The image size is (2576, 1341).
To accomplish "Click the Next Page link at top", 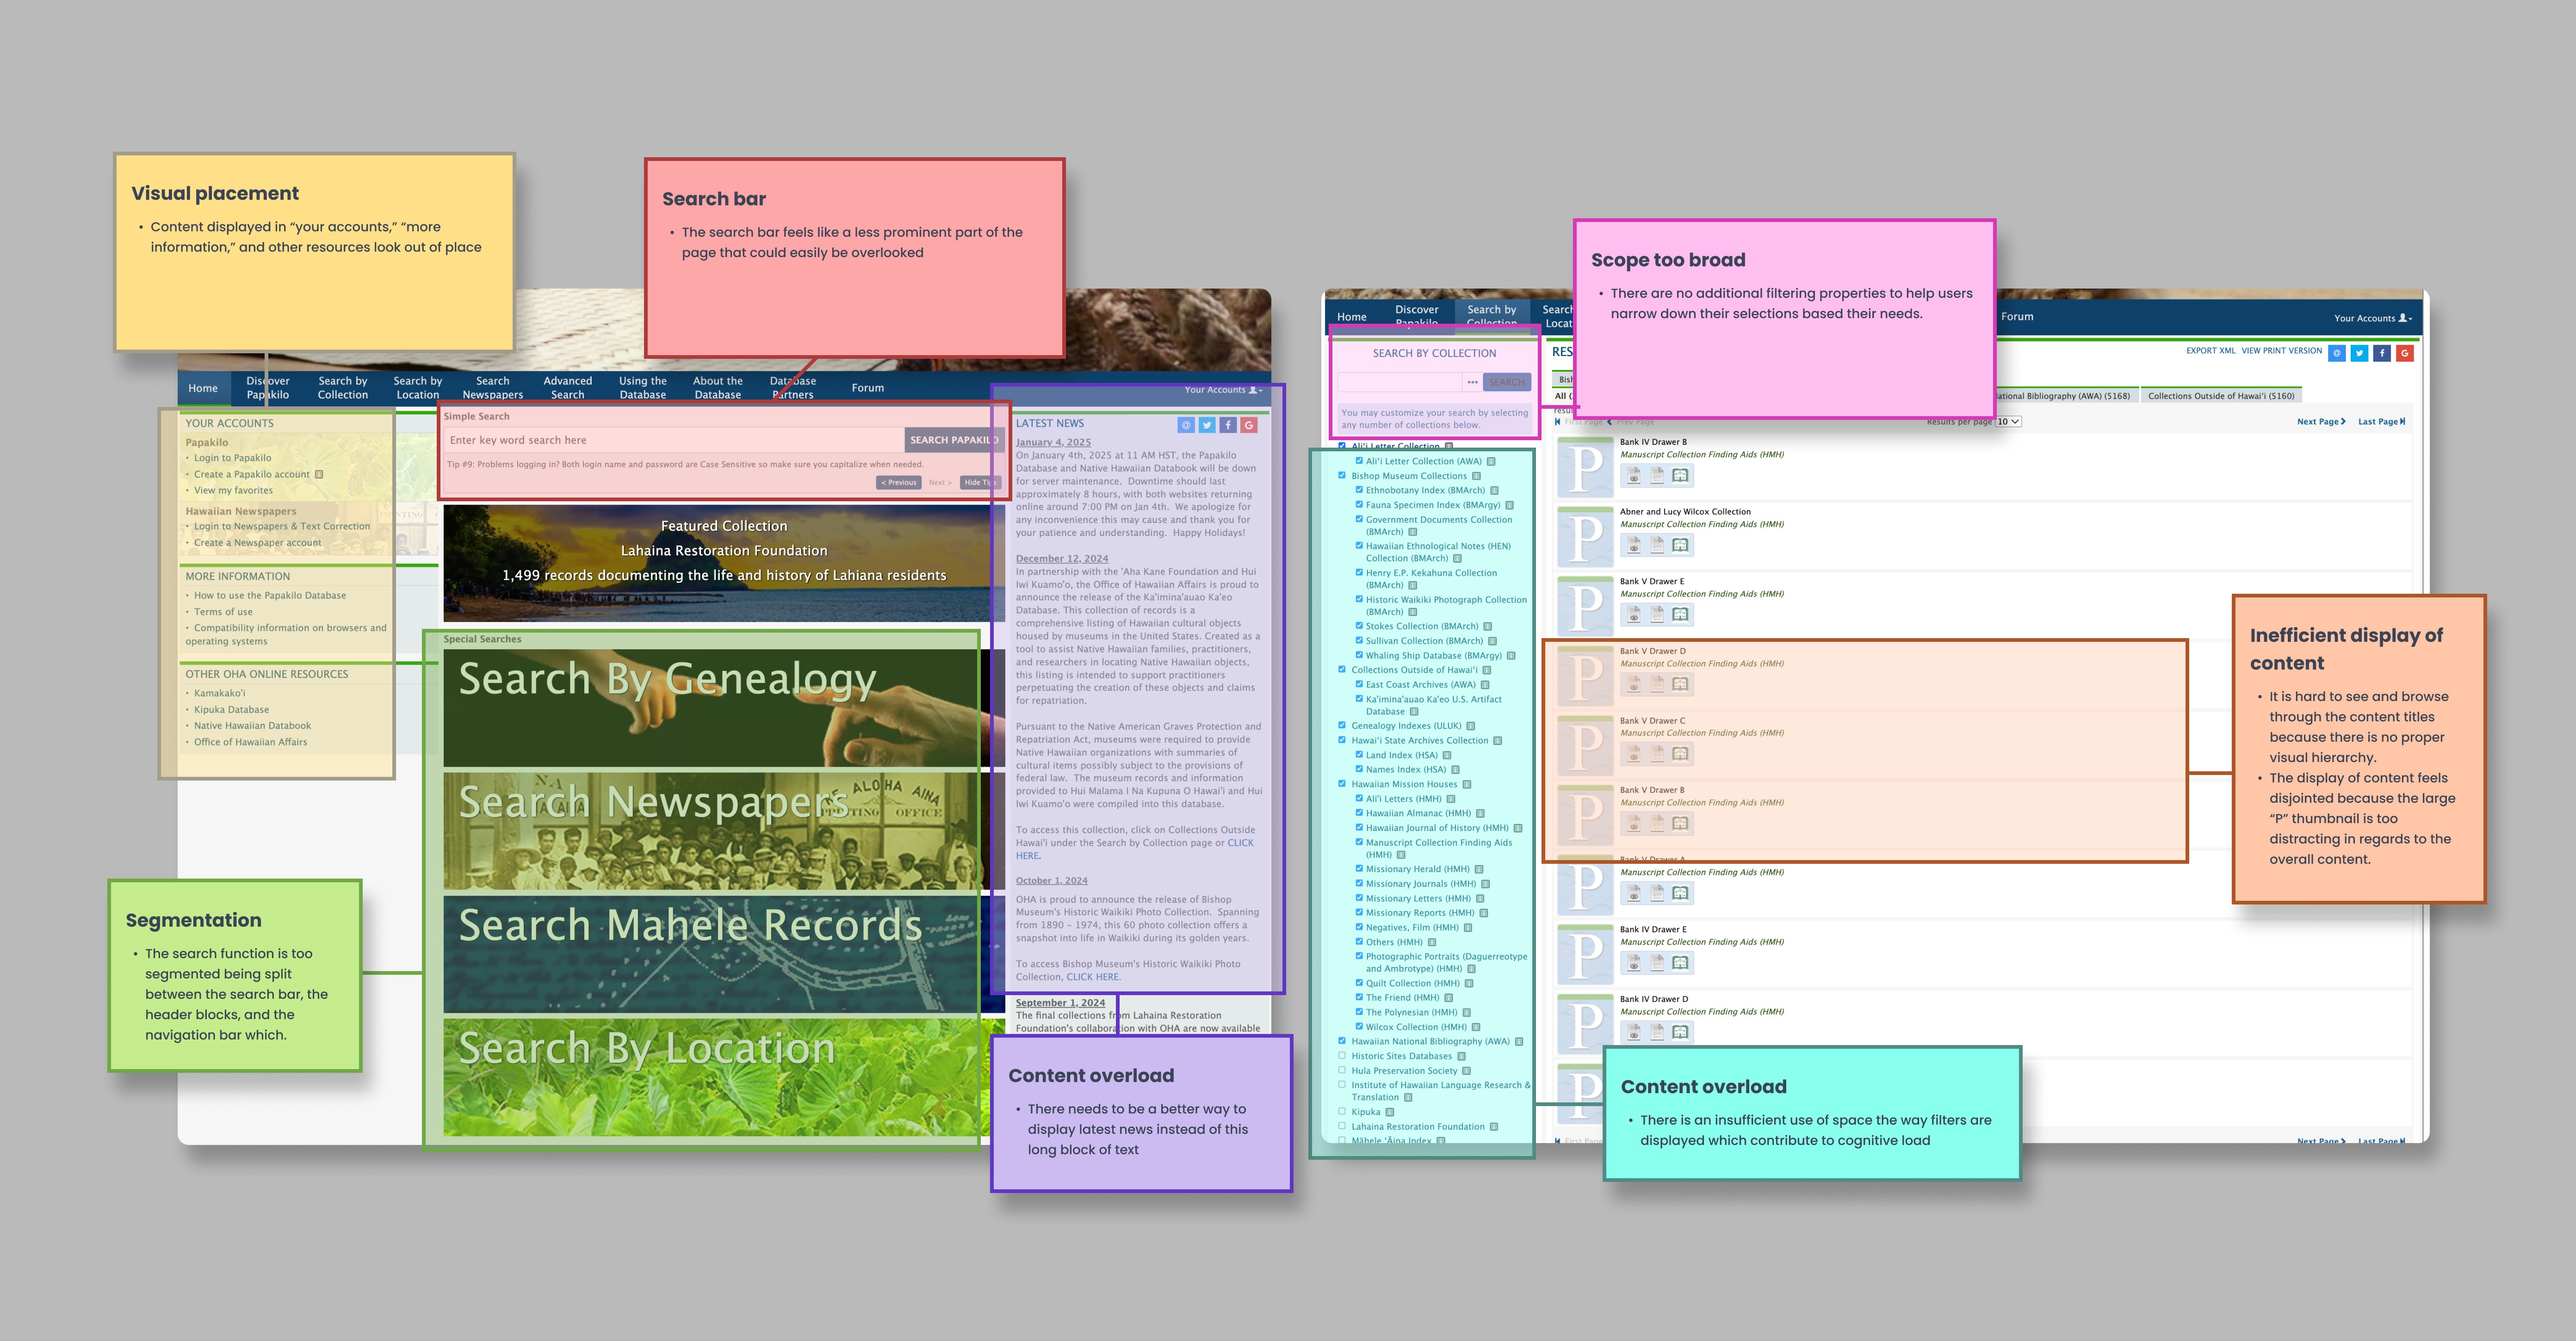I will 2320,422.
